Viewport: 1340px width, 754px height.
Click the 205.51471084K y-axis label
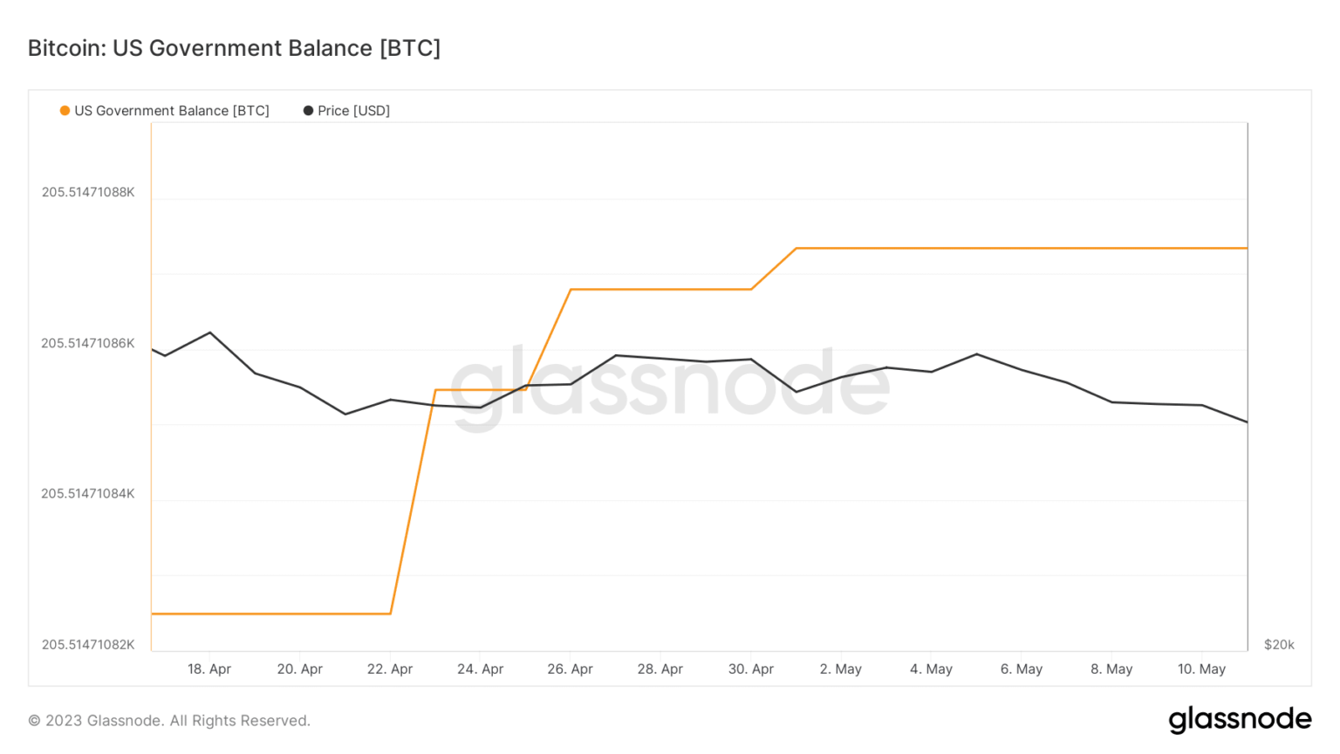[x=88, y=494]
